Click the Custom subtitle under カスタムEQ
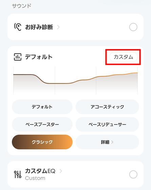Image resolution: width=151 pixels, height=190 pixels. point(35,178)
